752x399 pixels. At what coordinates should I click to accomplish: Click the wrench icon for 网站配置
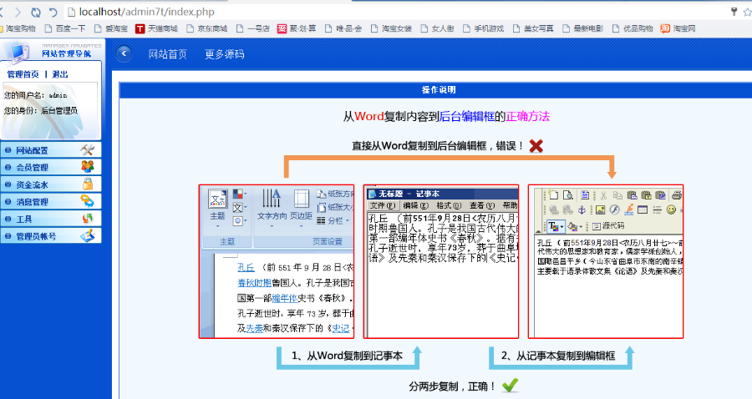[87, 150]
